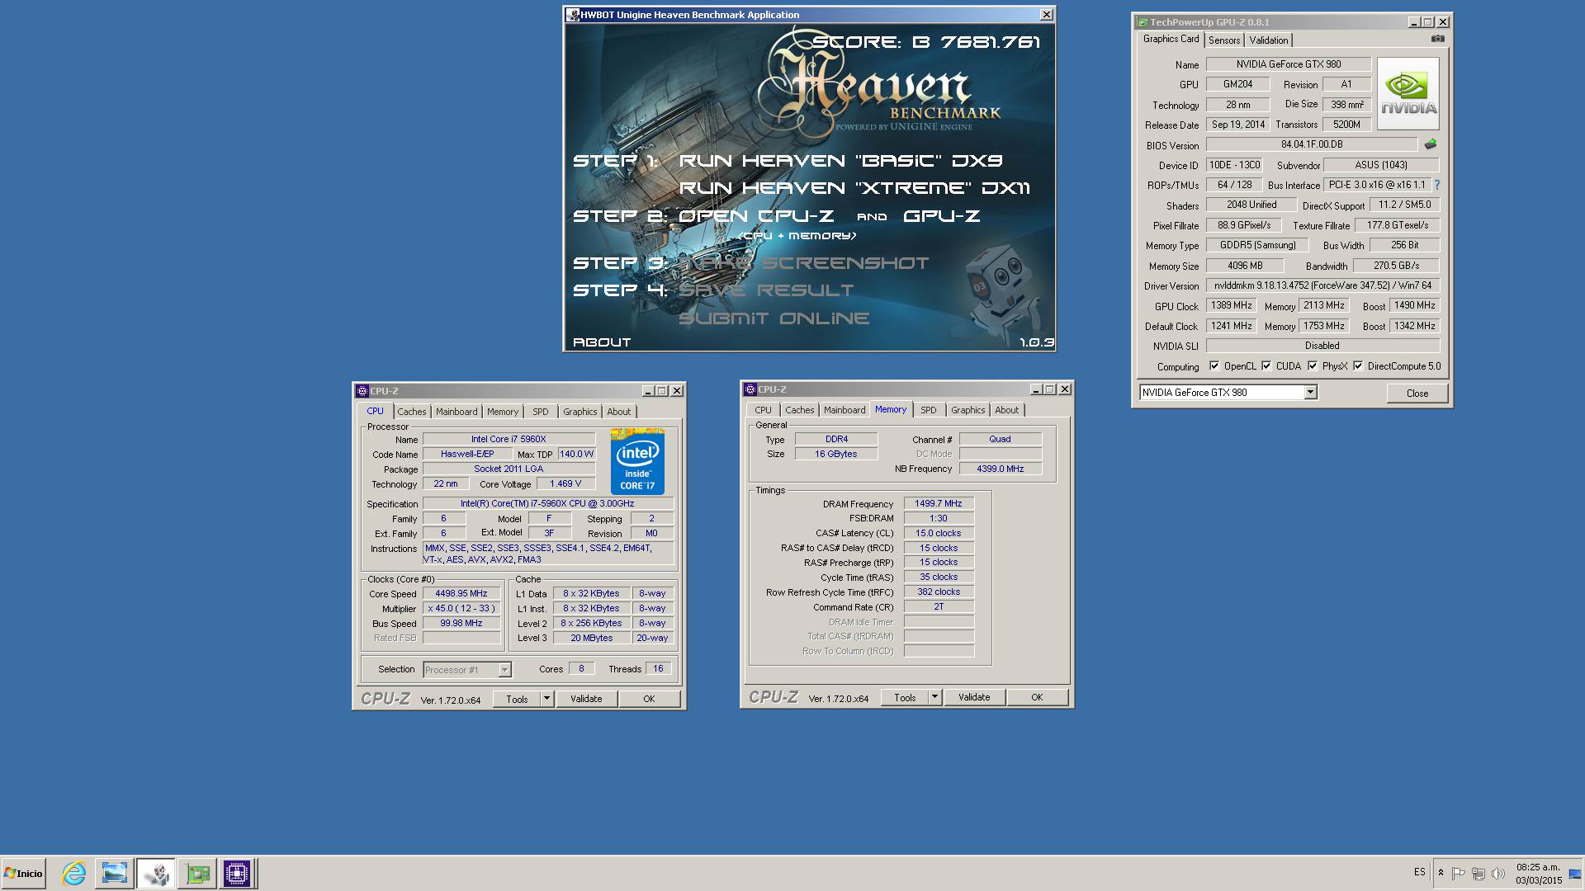Open SPD tab in left CPU-Z window
The image size is (1585, 891).
[540, 412]
